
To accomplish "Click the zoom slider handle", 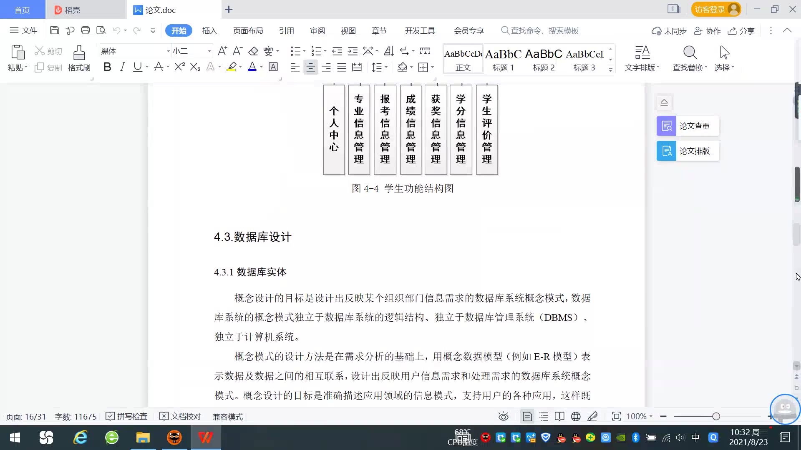I will coord(716,416).
